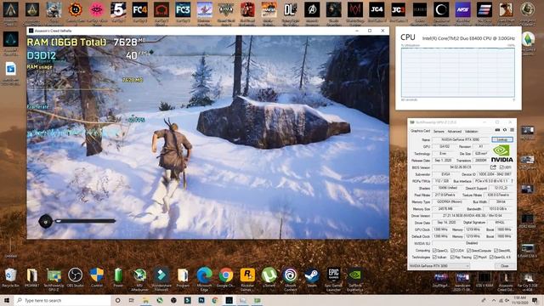The width and height of the screenshot is (544, 306).
Task: Switch to the Validation tab
Action: click(471, 132)
